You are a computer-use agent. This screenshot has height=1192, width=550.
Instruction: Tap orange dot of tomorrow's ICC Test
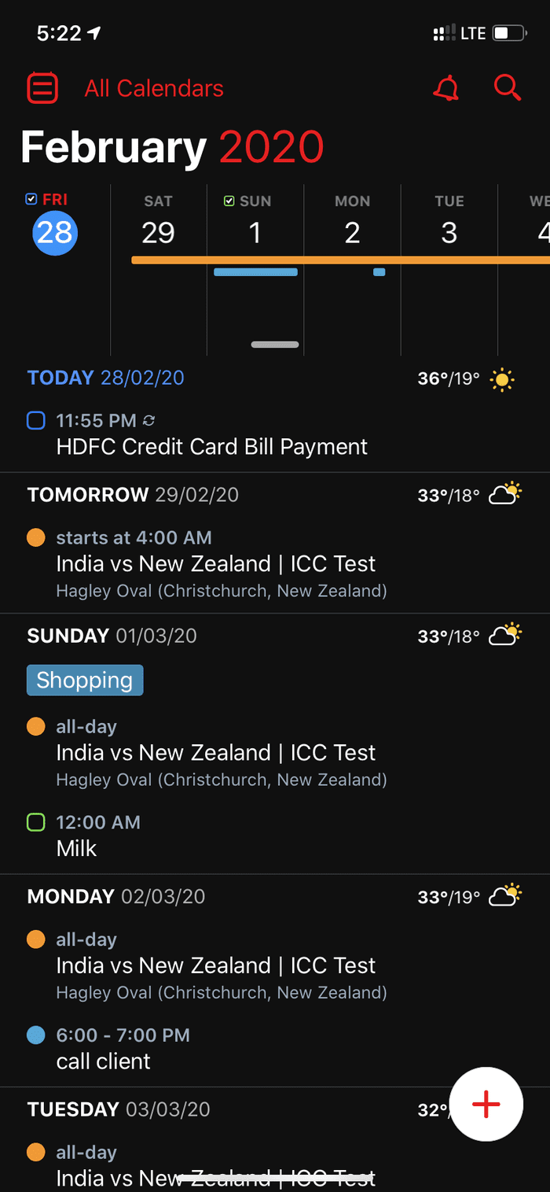(x=35, y=538)
